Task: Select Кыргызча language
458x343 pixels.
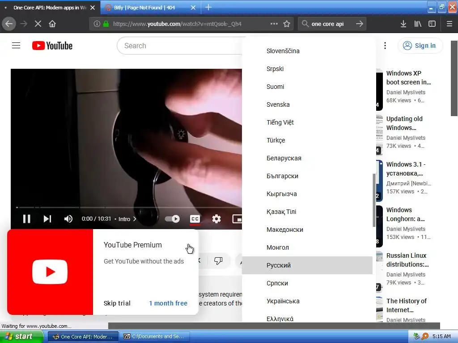Action: pos(307,194)
